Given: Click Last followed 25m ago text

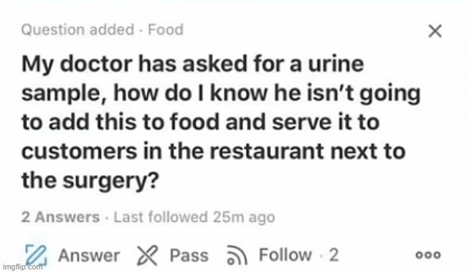Looking at the screenshot, I should tap(194, 217).
